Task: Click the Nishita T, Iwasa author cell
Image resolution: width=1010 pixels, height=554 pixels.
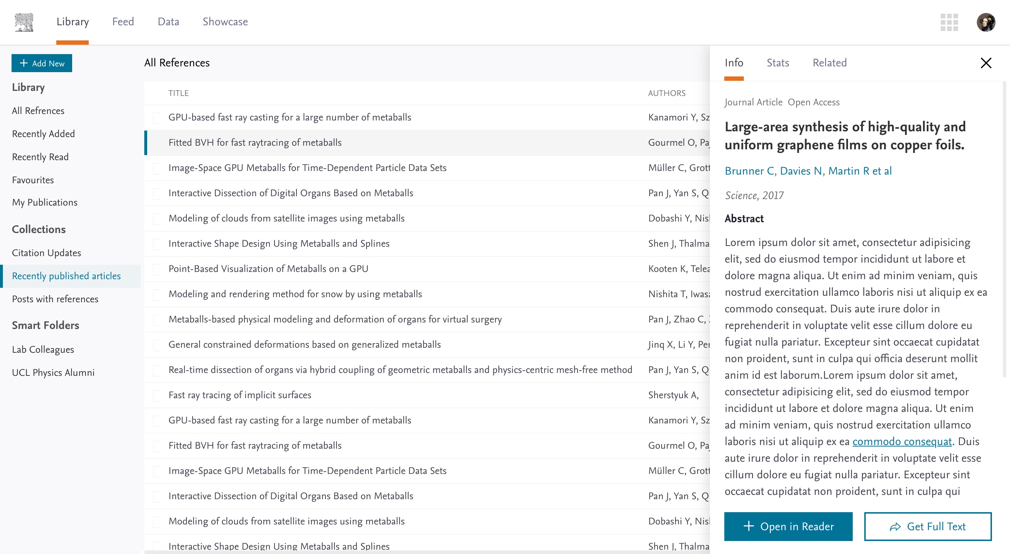Action: pyautogui.click(x=679, y=294)
